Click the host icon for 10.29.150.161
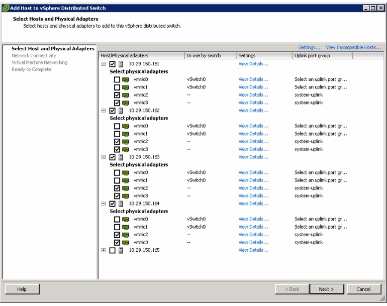The image size is (387, 306). click(121, 64)
